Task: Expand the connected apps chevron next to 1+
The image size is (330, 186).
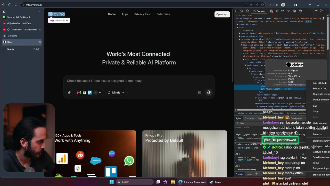Action: pos(100,92)
